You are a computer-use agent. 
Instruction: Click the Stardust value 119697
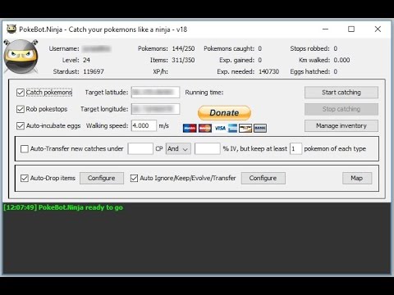coord(94,71)
